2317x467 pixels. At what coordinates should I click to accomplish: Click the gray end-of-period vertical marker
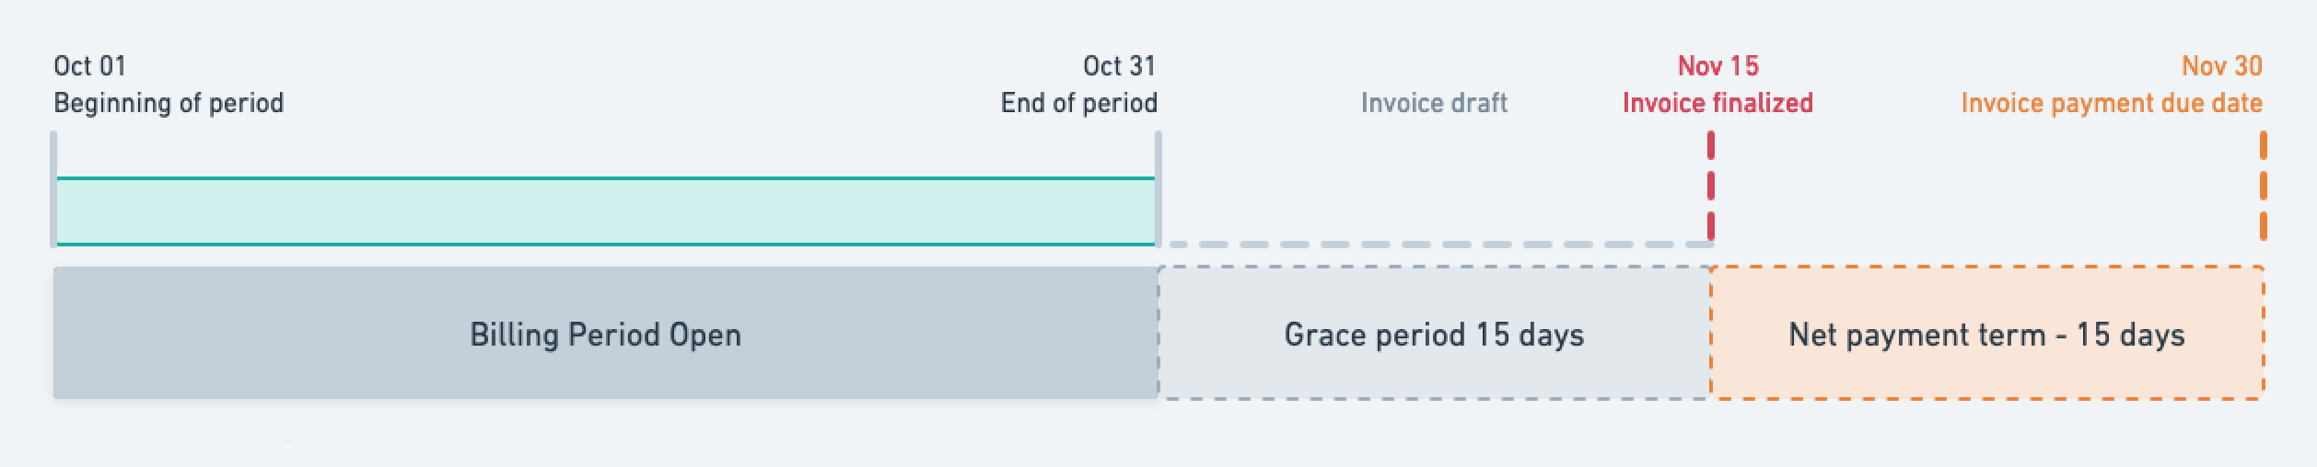[x=1158, y=189]
